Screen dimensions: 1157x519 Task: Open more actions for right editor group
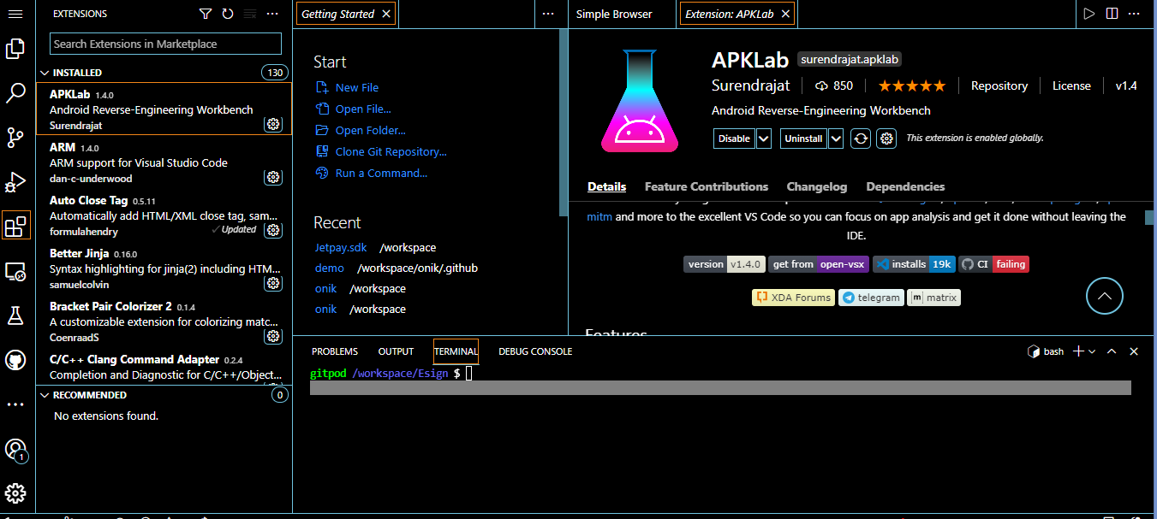[1135, 14]
